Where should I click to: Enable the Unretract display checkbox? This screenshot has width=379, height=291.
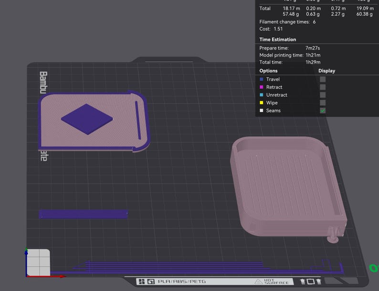[x=323, y=95]
